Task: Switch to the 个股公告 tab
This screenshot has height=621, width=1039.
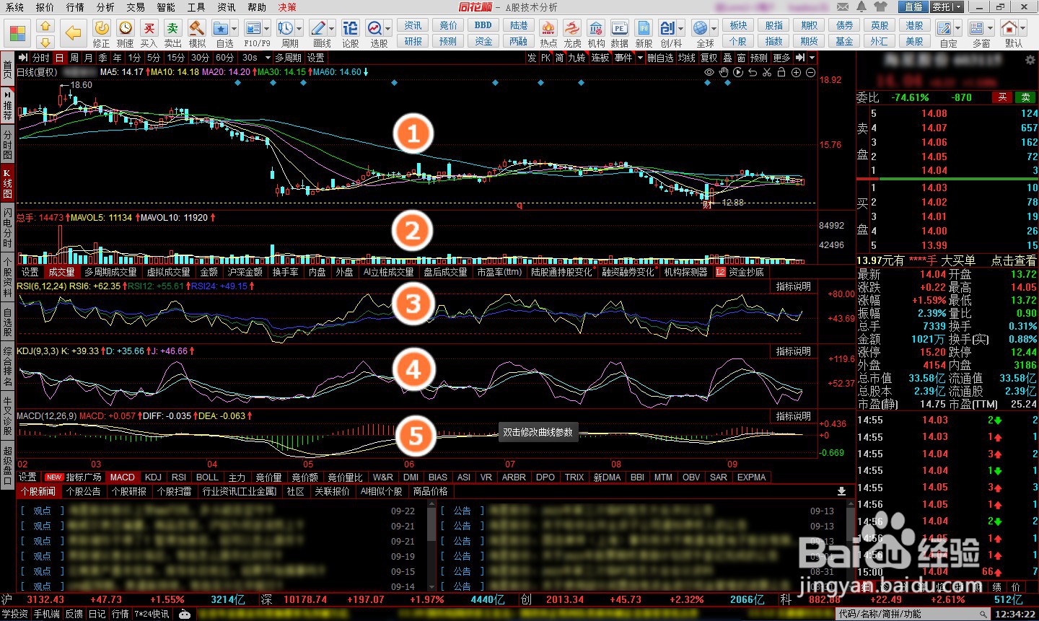Action: pyautogui.click(x=83, y=491)
